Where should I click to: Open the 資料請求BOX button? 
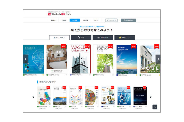tap(129, 20)
